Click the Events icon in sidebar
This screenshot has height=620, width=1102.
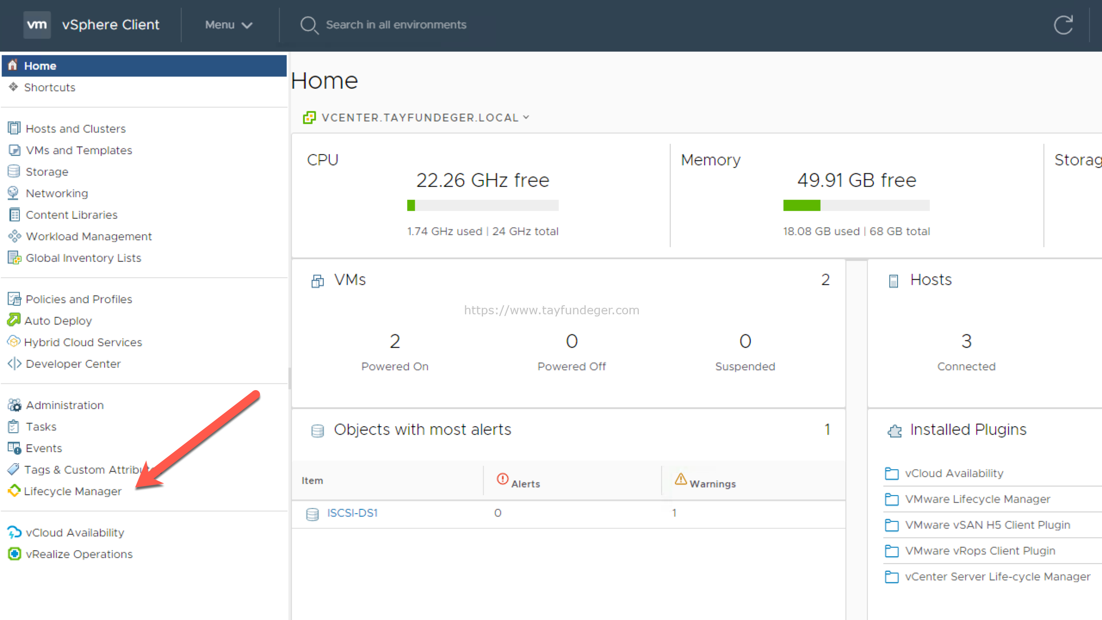click(x=14, y=448)
